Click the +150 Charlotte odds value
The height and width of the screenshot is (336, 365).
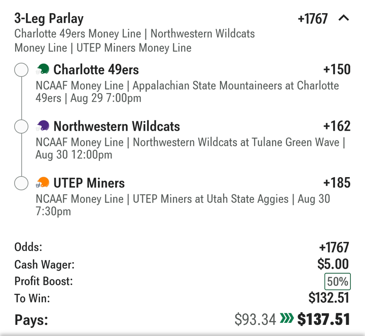click(337, 69)
